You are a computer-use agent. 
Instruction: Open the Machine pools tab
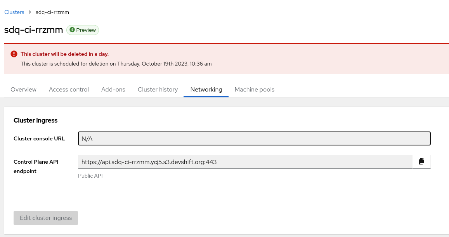255,90
